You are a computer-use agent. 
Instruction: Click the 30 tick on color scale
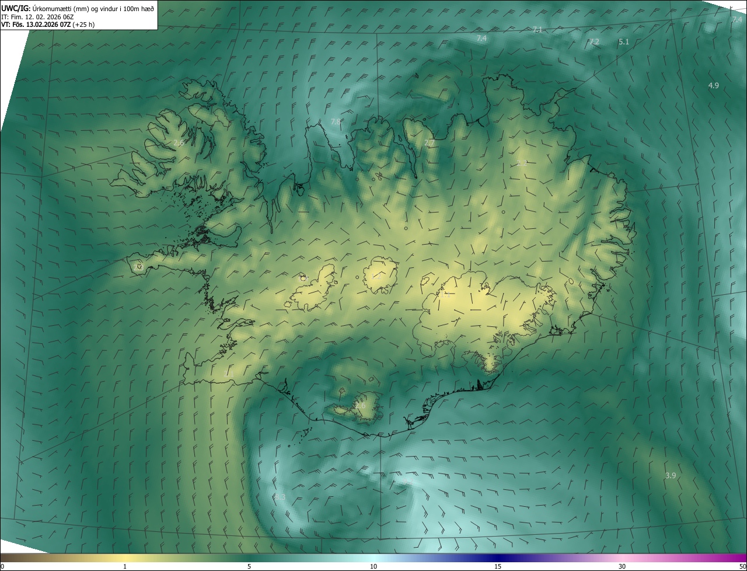622,566
